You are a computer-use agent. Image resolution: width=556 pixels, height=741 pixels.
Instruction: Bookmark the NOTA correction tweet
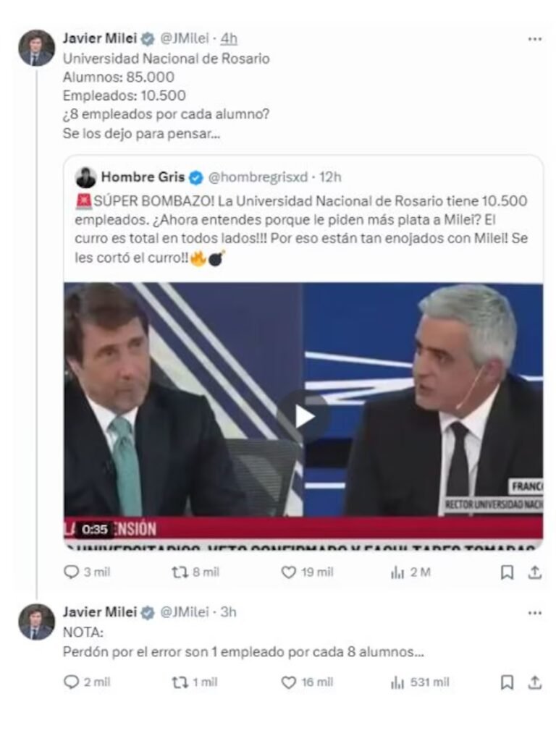click(x=507, y=682)
